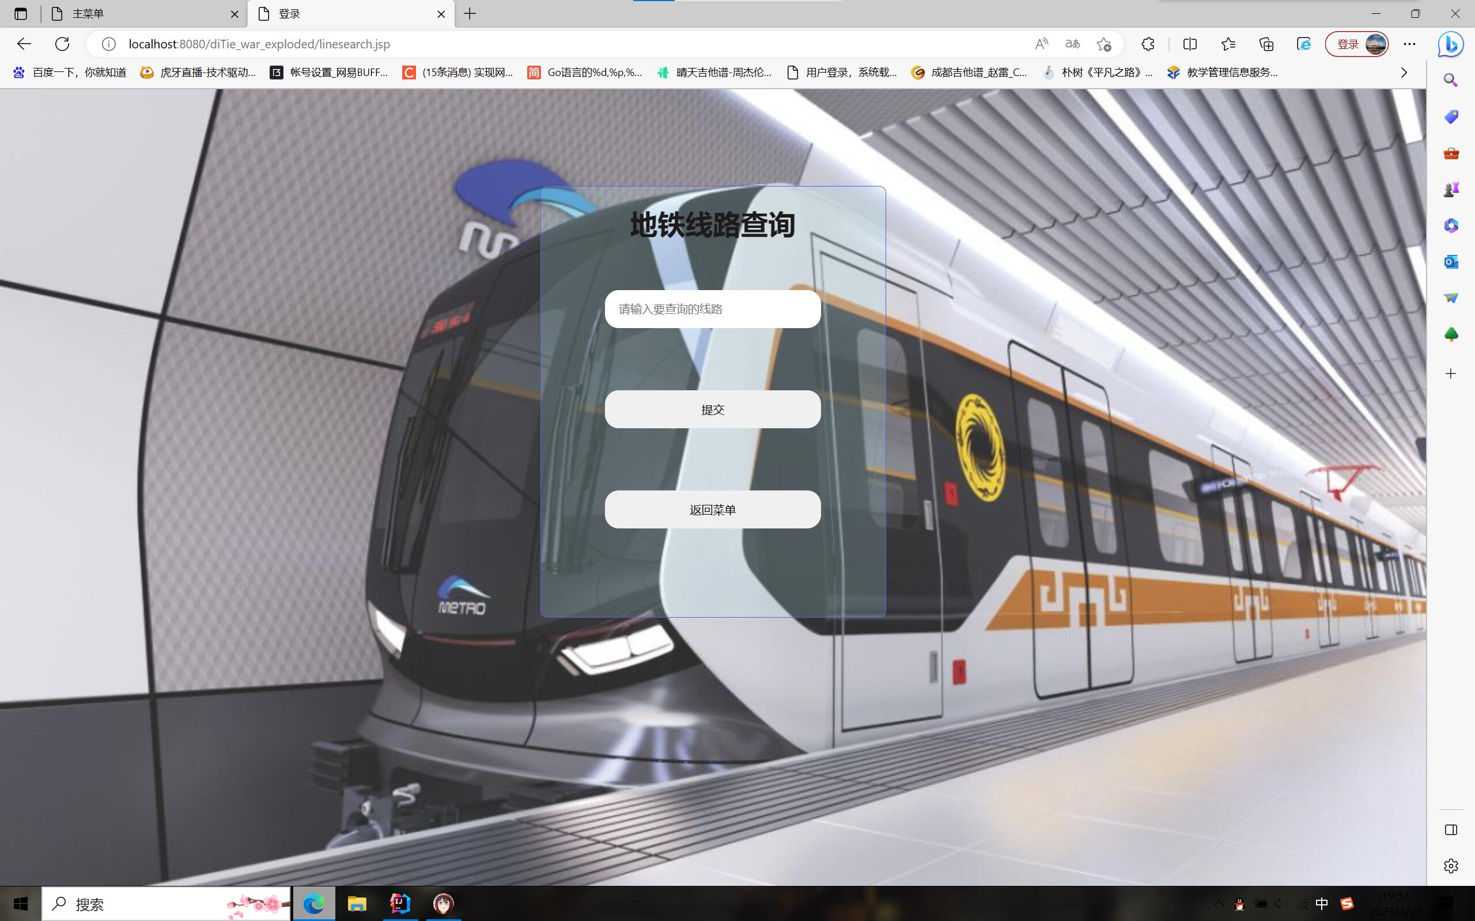
Task: Click the 提交 submit button
Action: 713,409
